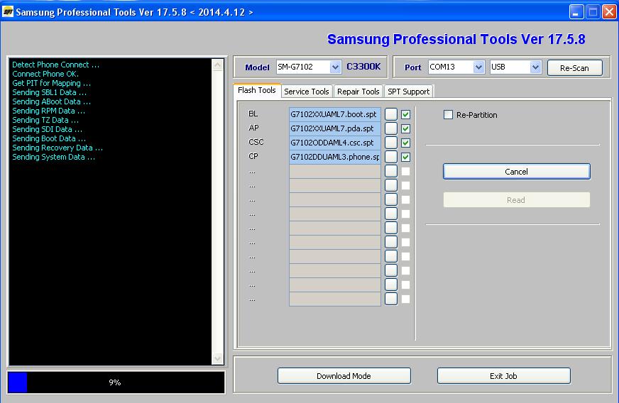Click the AP file field G7102XXUAML7.pda.spt
This screenshot has width=619, height=403.
(335, 128)
